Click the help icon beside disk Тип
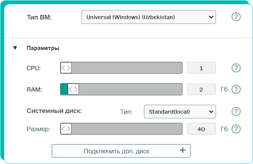Viewport: 253px width, 164px height. pyautogui.click(x=236, y=111)
